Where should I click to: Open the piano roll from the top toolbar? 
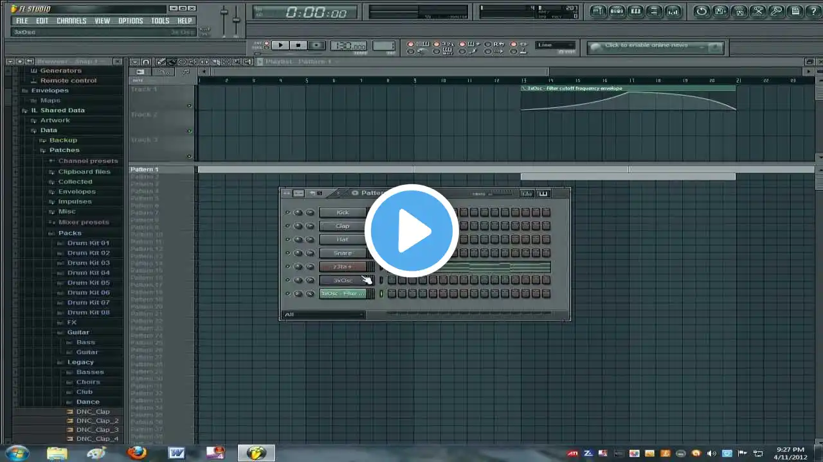click(636, 11)
